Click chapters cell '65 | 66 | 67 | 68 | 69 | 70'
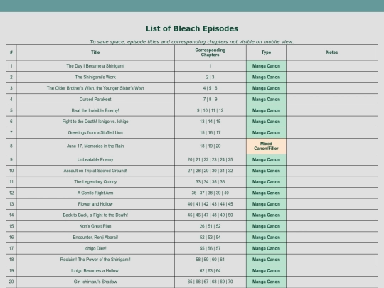The height and width of the screenshot is (288, 384). pyautogui.click(x=210, y=282)
